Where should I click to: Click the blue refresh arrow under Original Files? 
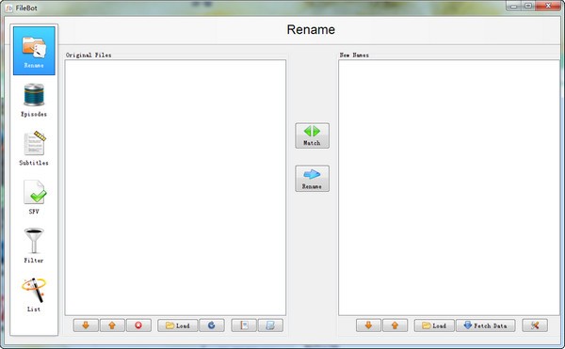[x=212, y=325]
